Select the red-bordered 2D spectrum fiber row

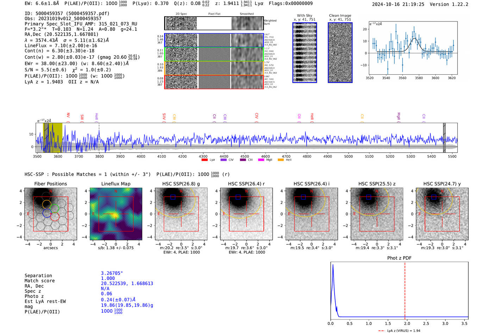214,82
